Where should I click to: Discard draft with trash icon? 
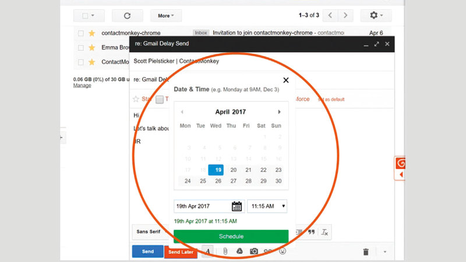[x=366, y=252]
